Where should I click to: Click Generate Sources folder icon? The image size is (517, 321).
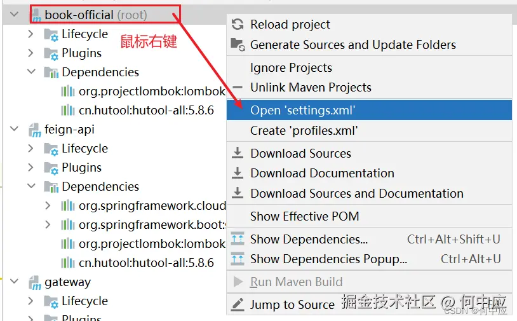pos(238,44)
